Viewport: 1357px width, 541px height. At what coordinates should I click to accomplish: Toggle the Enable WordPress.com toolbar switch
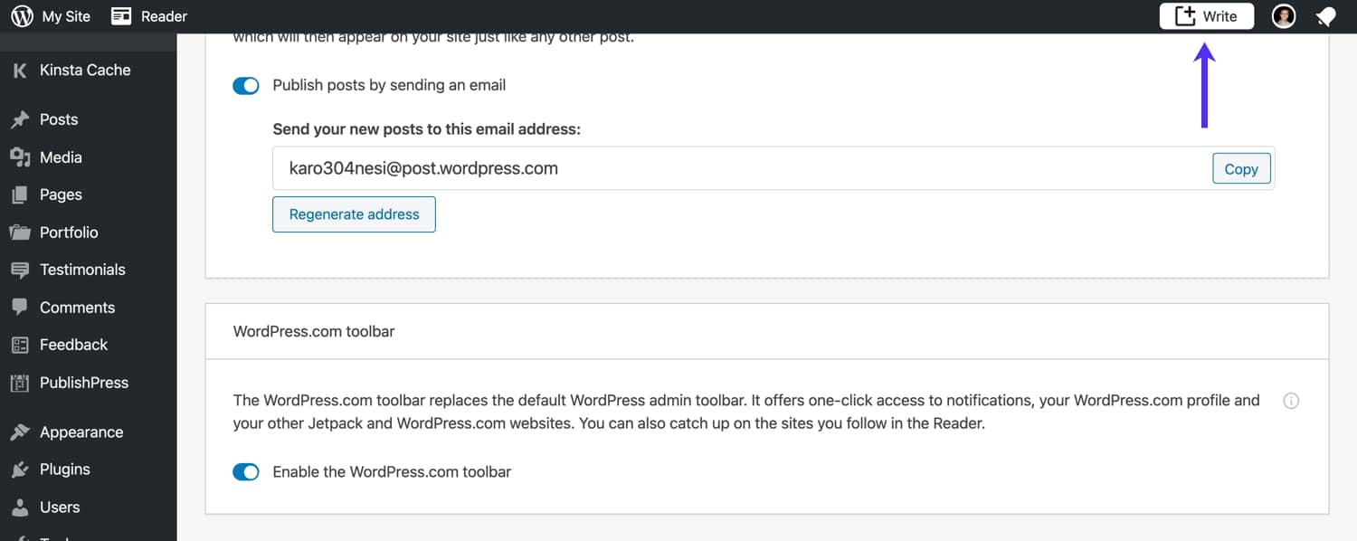(x=245, y=471)
